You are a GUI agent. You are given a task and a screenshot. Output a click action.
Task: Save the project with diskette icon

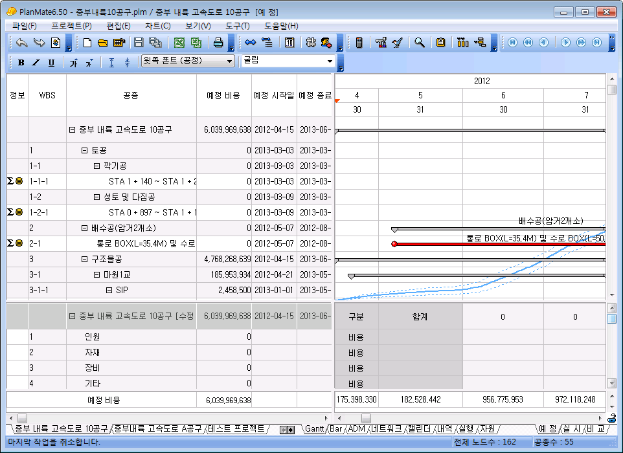138,43
